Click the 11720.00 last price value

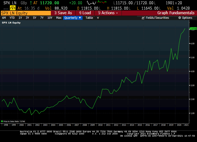pos(50,3)
